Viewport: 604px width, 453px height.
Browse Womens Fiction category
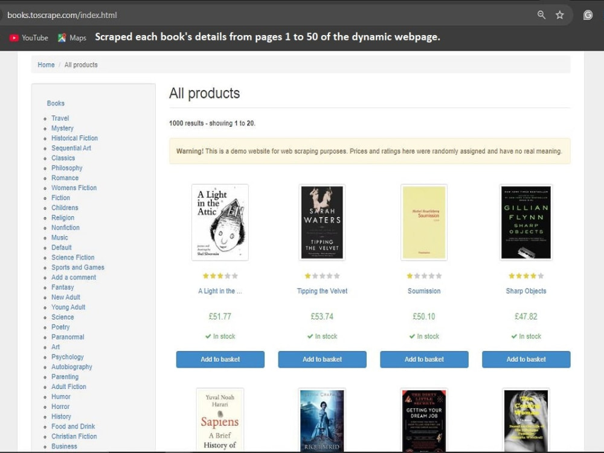click(74, 188)
